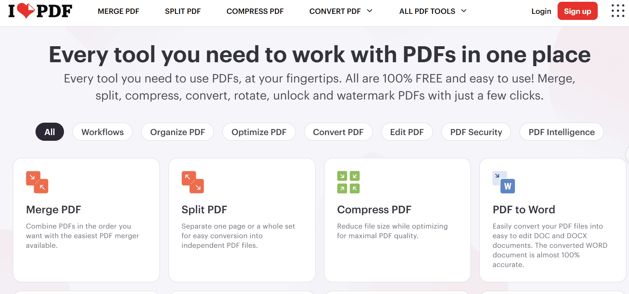Click the red Sign up button
This screenshot has width=629, height=294.
click(577, 11)
